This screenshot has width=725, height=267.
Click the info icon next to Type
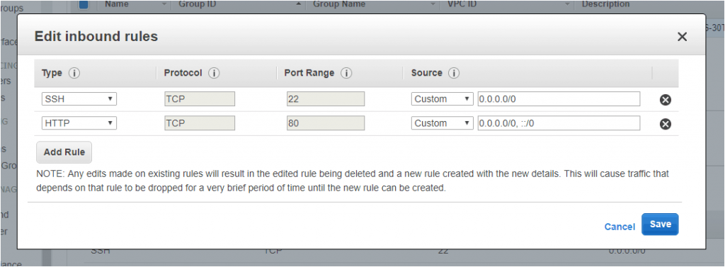[74, 73]
